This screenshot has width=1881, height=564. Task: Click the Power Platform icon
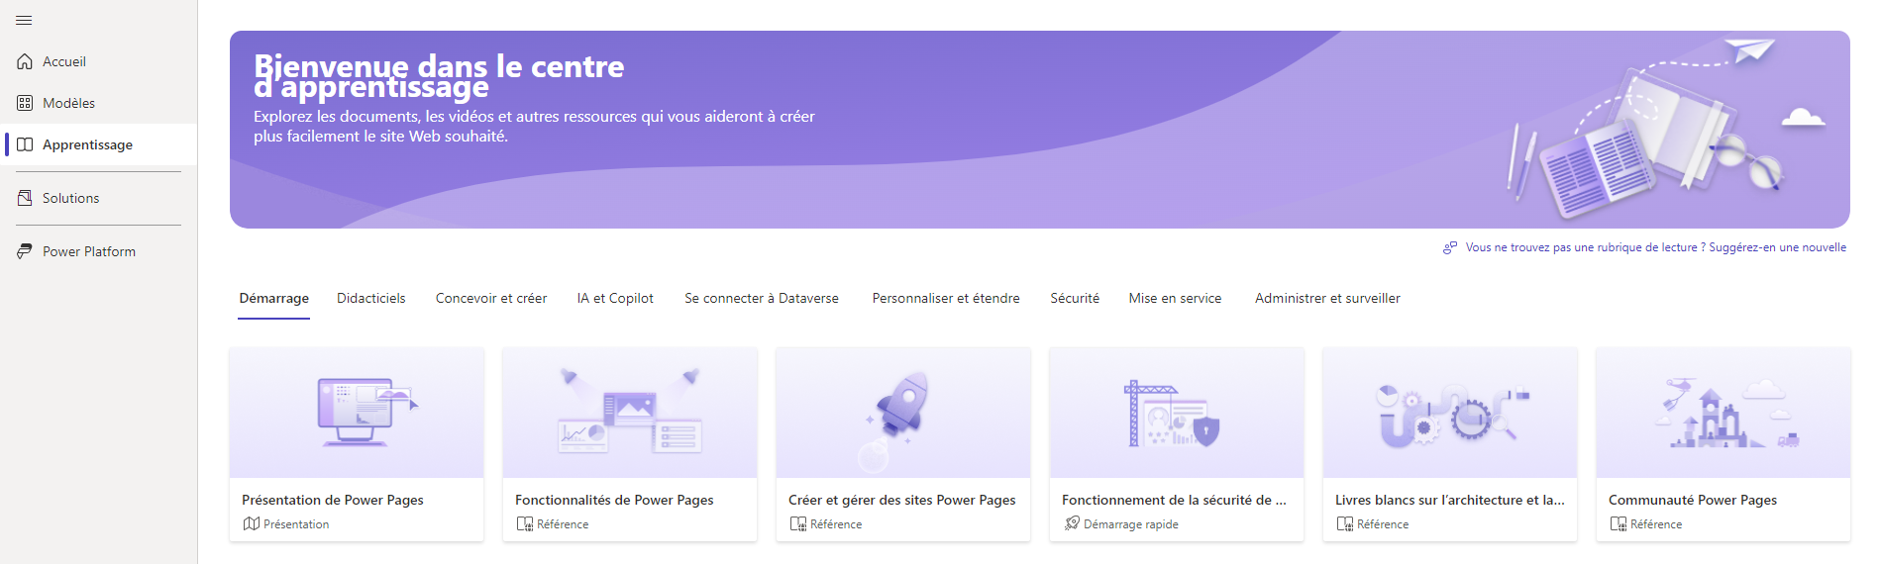point(25,251)
